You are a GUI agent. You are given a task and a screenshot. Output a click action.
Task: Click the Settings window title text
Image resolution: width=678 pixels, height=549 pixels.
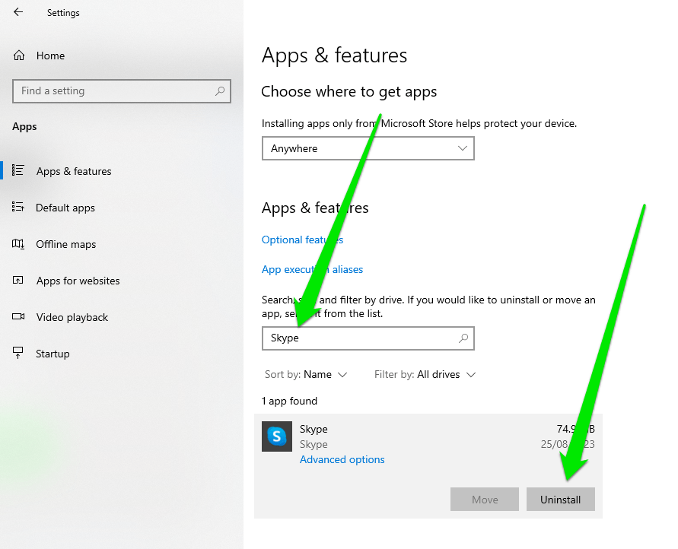point(63,13)
